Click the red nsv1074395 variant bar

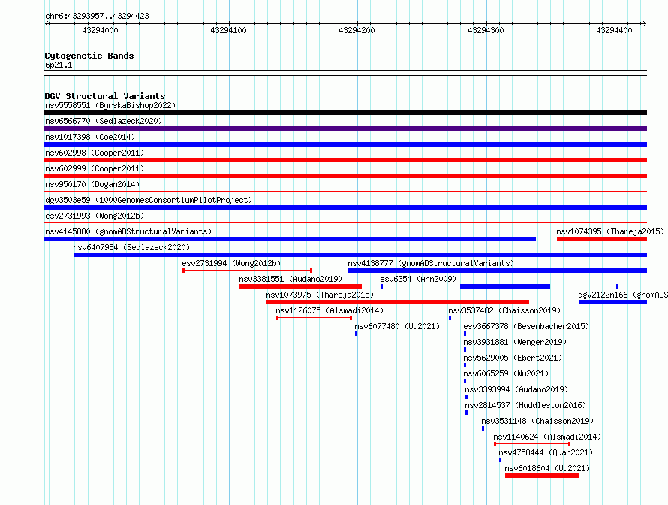pyautogui.click(x=602, y=239)
